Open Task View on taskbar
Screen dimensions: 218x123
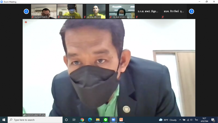point(74,120)
